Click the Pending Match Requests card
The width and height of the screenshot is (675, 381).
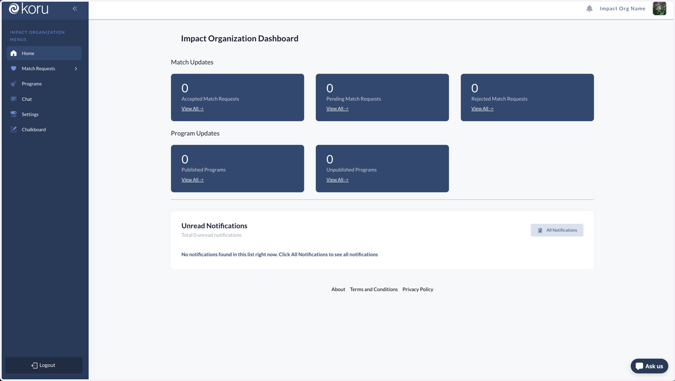(382, 97)
